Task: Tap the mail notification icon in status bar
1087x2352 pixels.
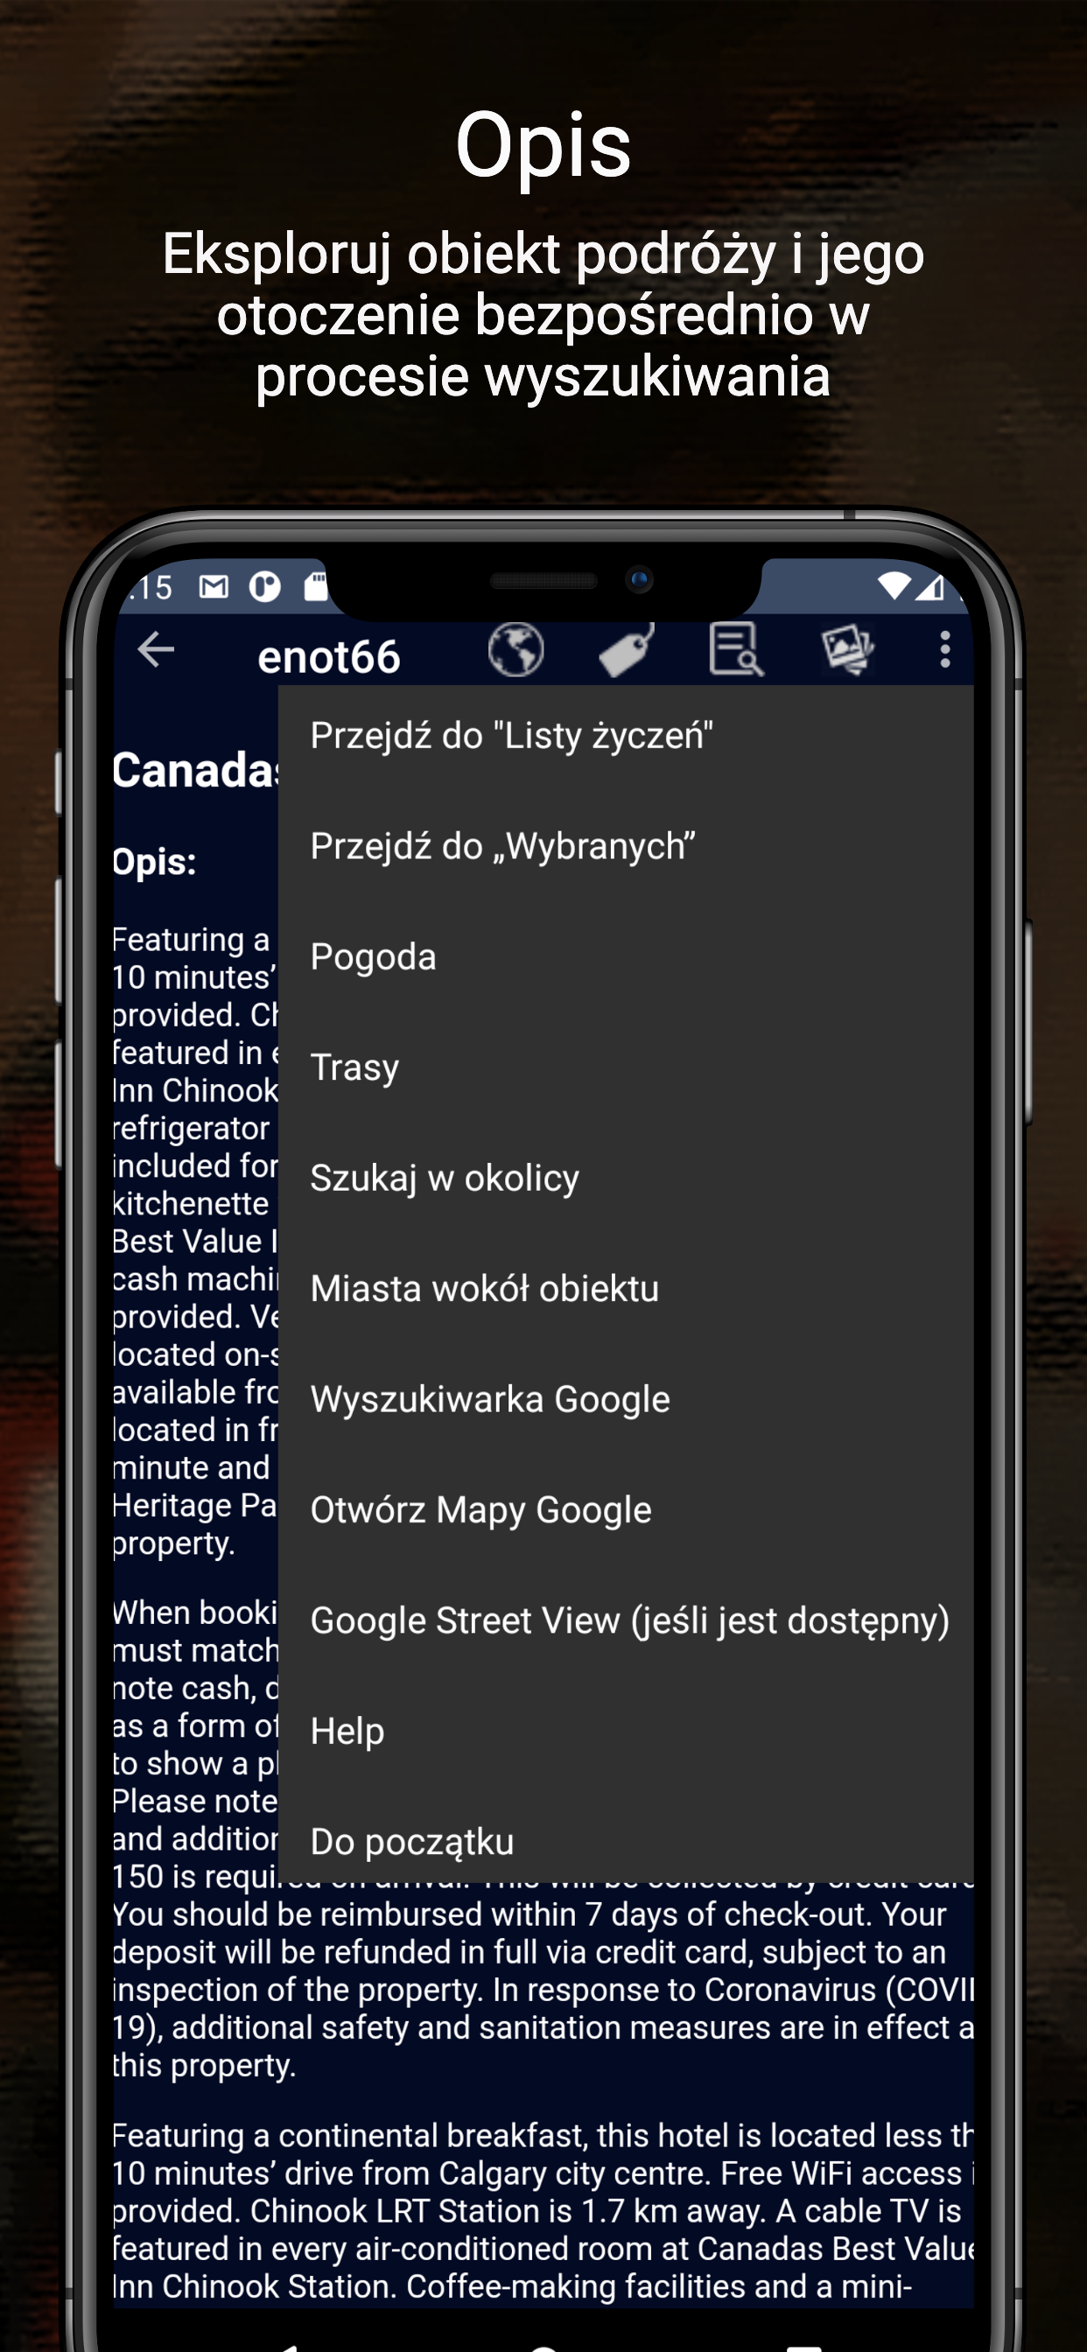Action: pyautogui.click(x=214, y=586)
